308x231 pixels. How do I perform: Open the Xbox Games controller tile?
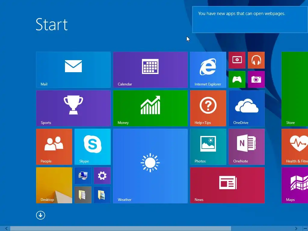[237, 79]
